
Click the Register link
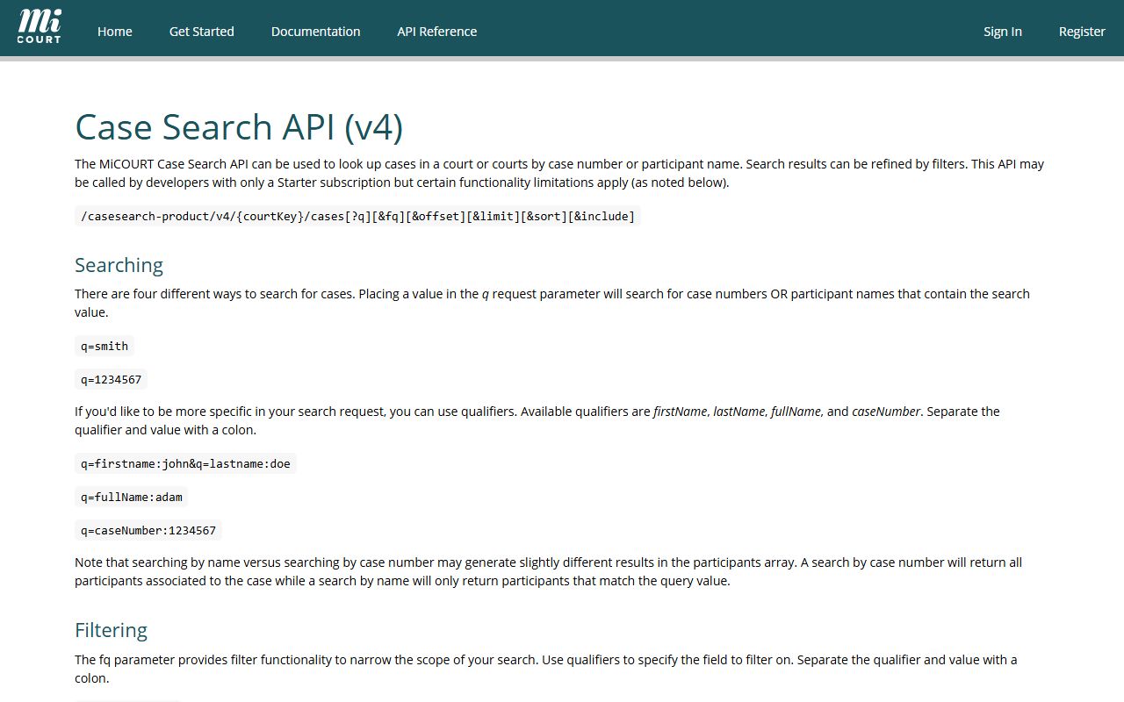click(x=1082, y=32)
